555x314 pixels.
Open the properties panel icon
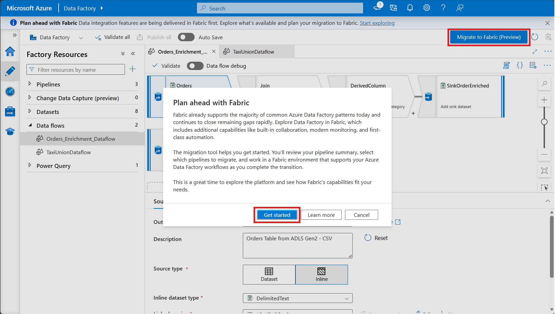533,65
